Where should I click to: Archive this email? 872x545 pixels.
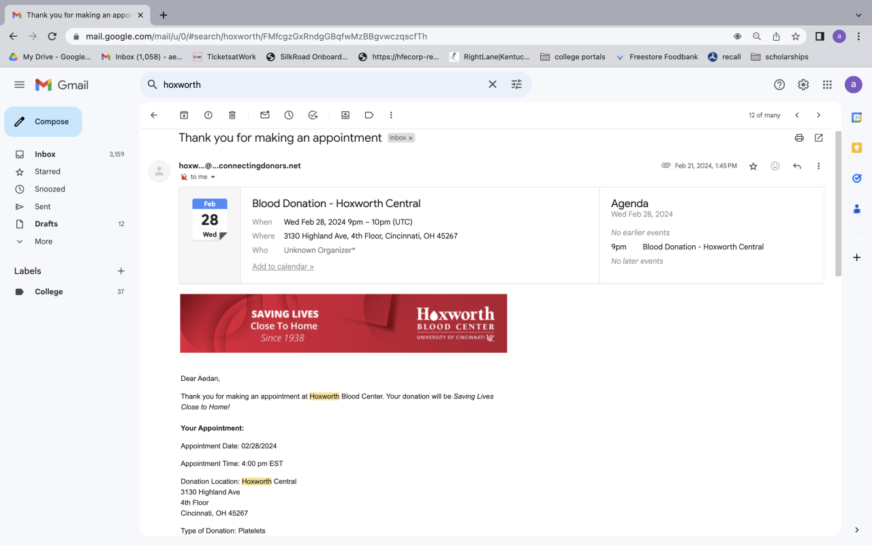click(184, 115)
